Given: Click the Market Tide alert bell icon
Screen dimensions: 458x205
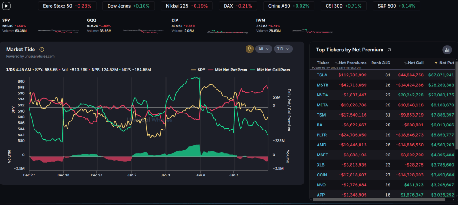Looking at the screenshot, I should tap(250, 49).
